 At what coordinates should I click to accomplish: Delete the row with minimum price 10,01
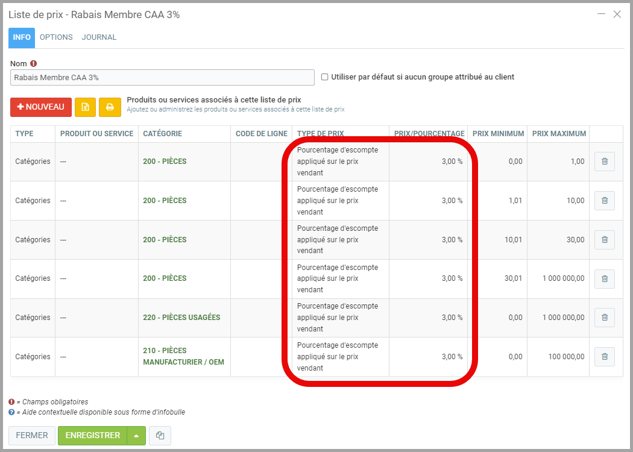pyautogui.click(x=604, y=240)
